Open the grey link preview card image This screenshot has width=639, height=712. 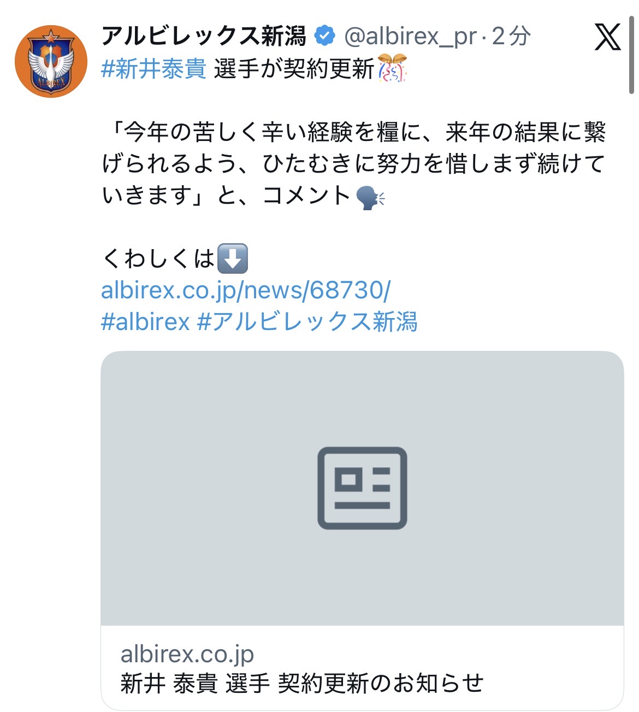362,488
